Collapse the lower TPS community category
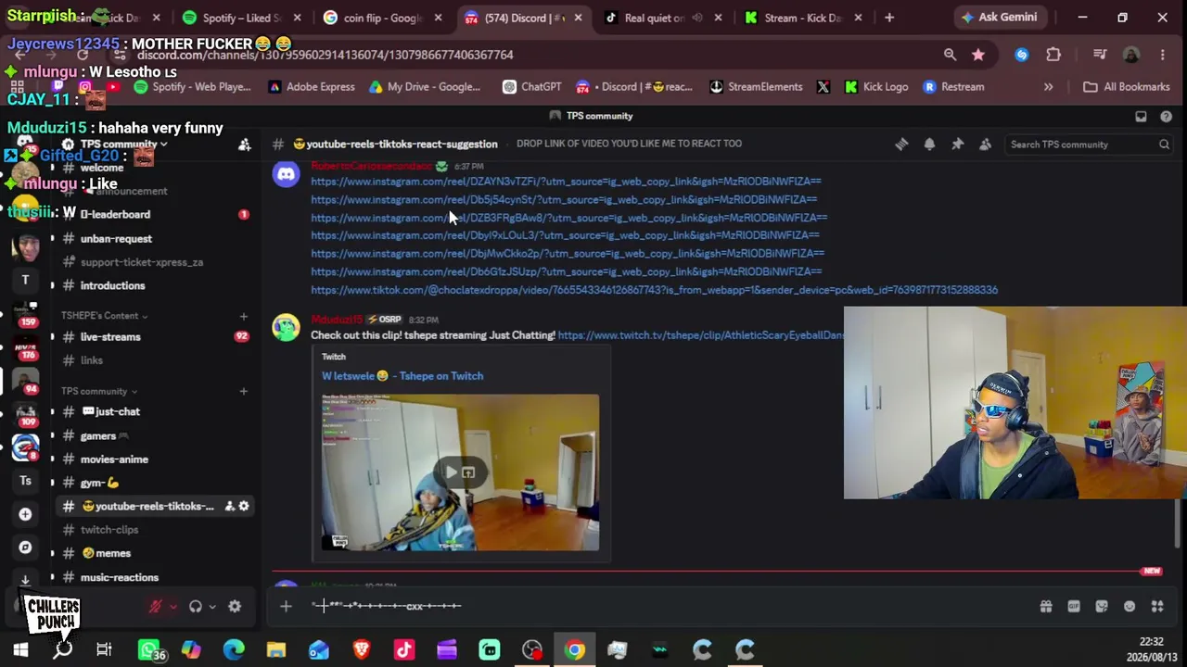1187x667 pixels. coord(99,391)
